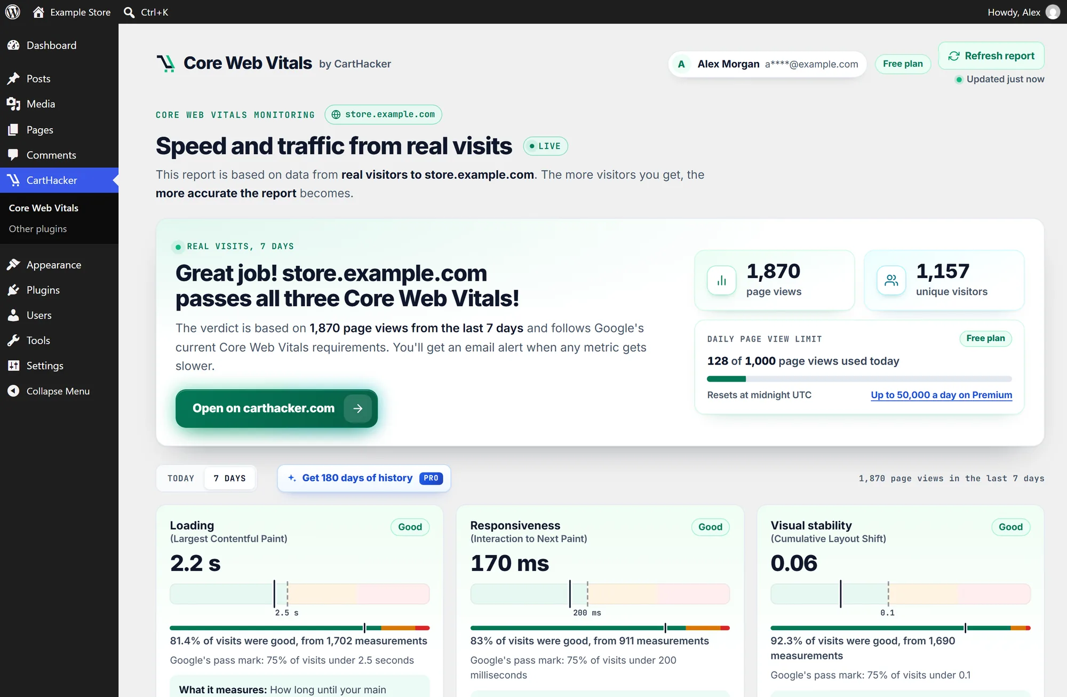Click the Plugins plug icon
Image resolution: width=1067 pixels, height=697 pixels.
click(13, 290)
